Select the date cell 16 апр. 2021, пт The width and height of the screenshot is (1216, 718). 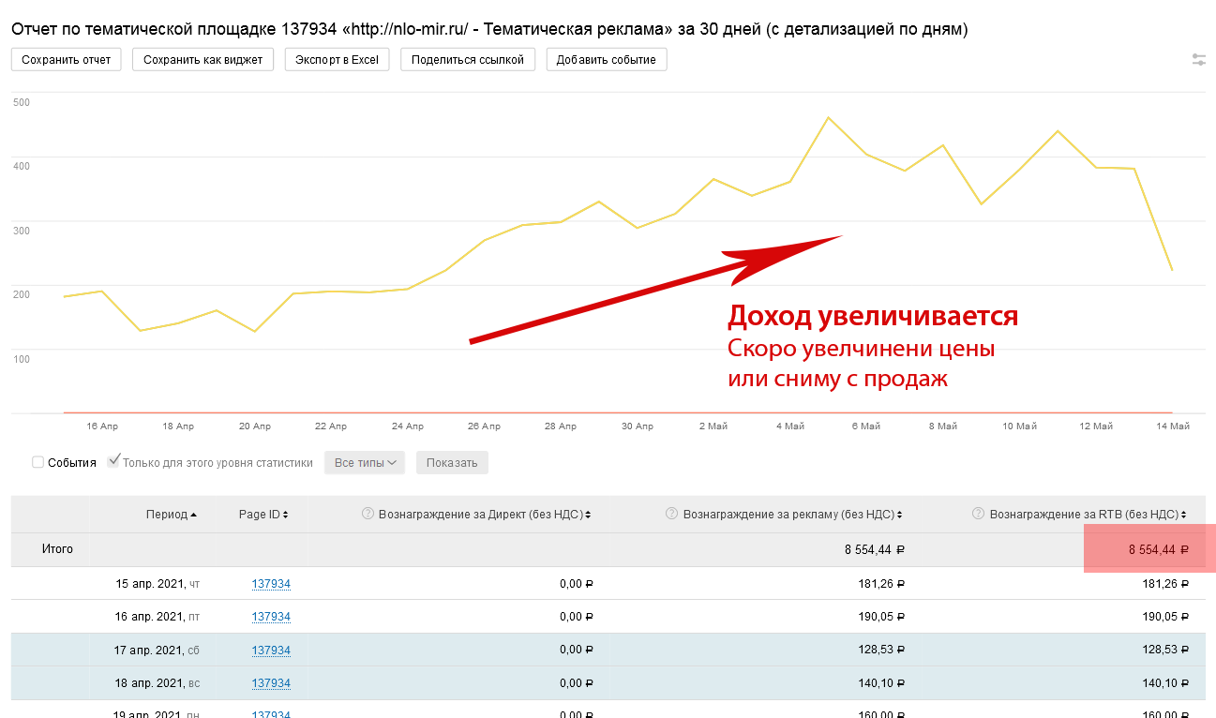[x=158, y=617]
